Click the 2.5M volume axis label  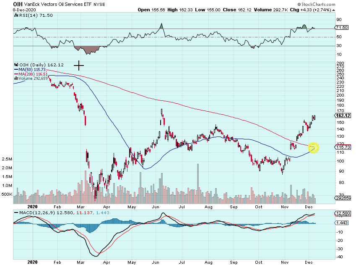pyautogui.click(x=7, y=159)
